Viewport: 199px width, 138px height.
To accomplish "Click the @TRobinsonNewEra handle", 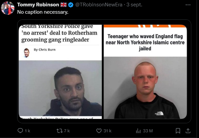I will (99, 5).
